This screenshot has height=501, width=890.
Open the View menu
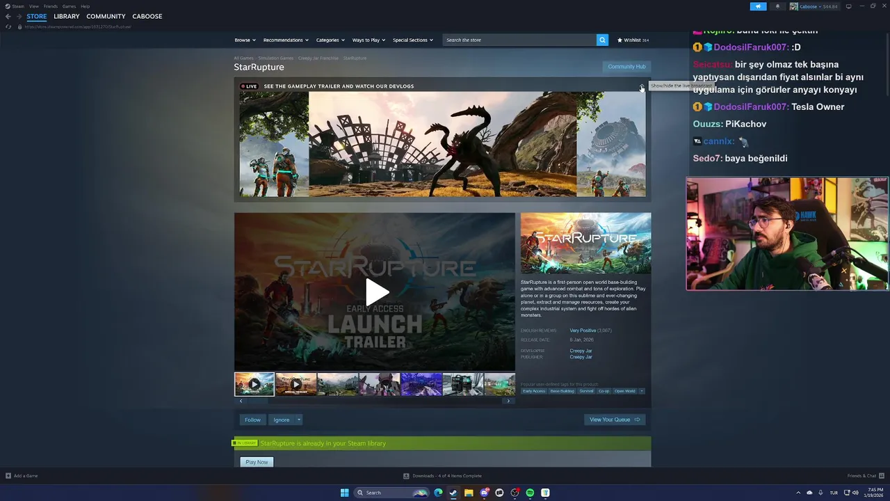point(33,6)
